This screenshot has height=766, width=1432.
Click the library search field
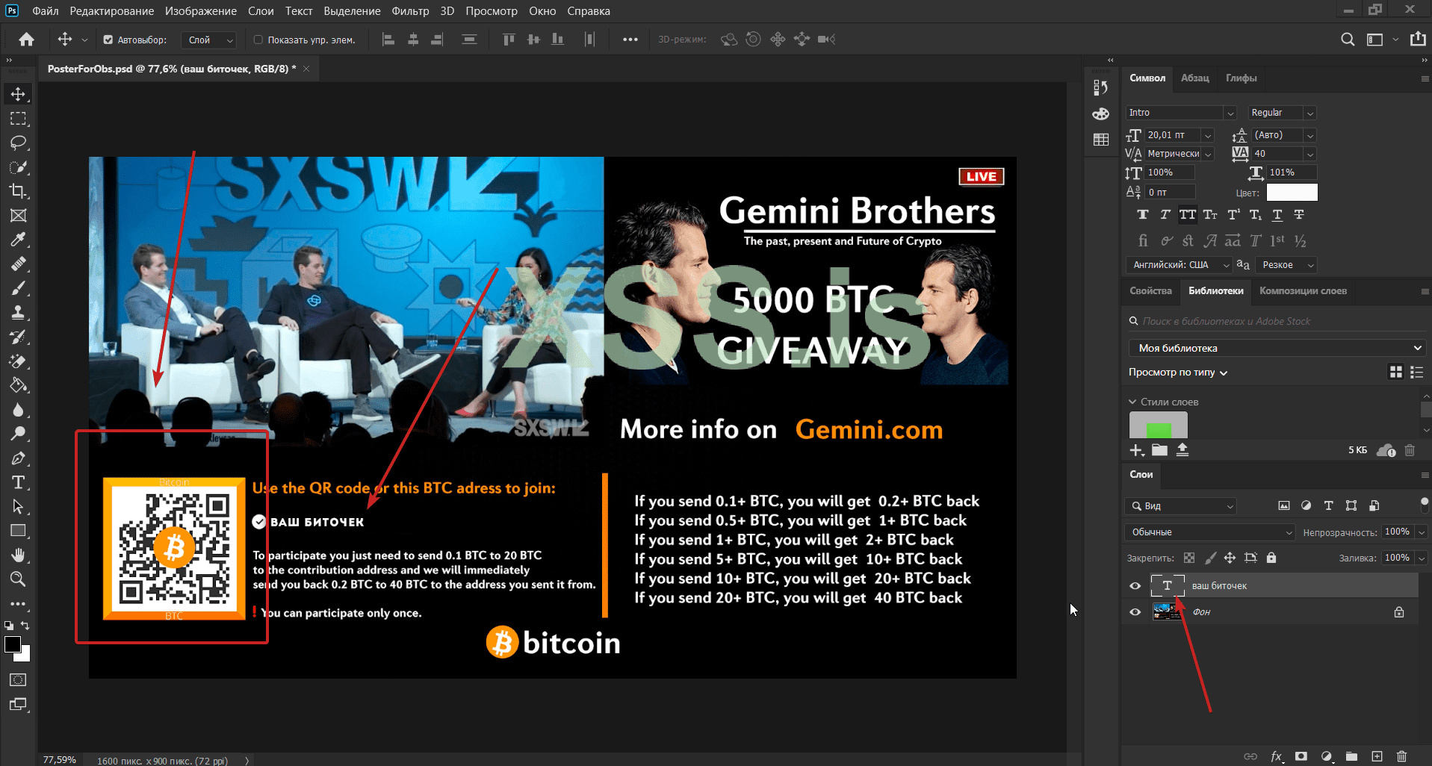tap(1277, 321)
